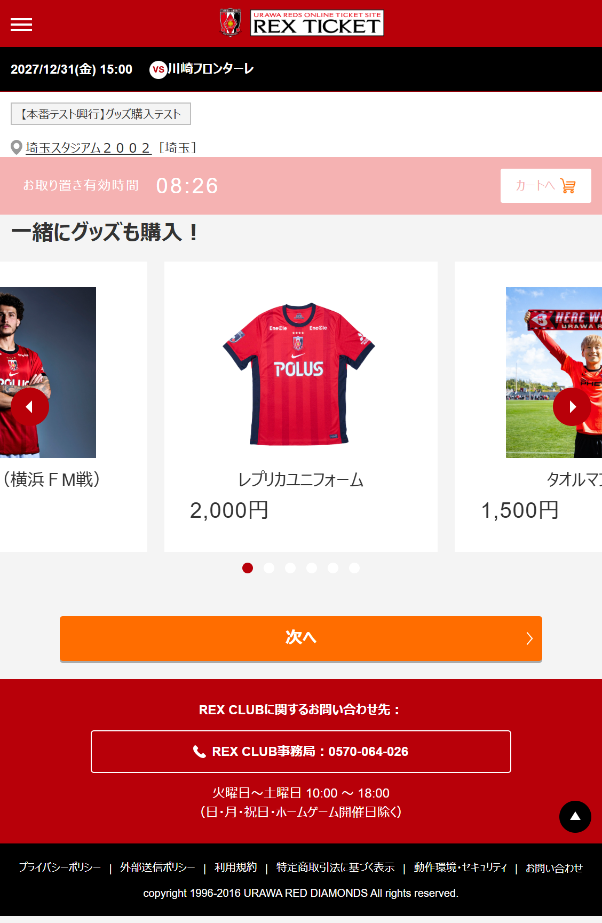
Task: Select the second carousel dot
Action: (269, 568)
